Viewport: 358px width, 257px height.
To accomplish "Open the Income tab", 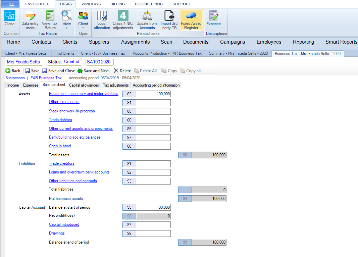I will (x=13, y=85).
